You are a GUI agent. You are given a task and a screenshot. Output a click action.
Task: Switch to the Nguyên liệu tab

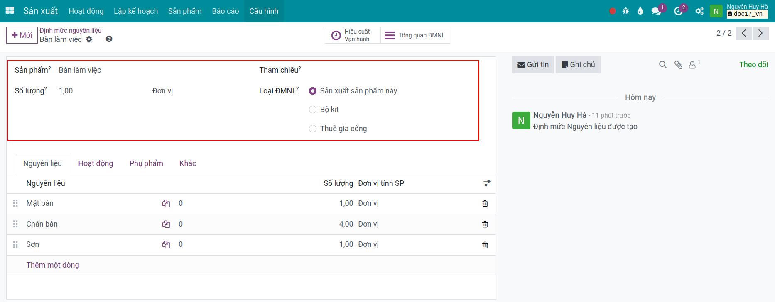point(42,163)
